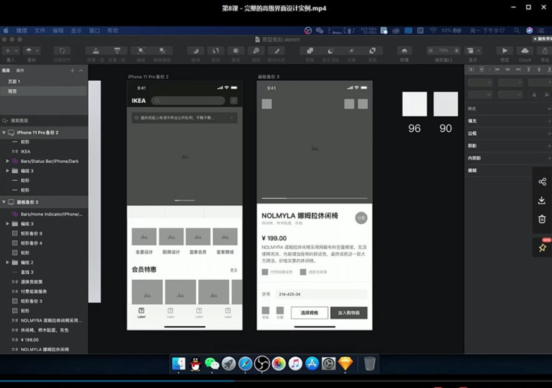Click the video player trash icon
The image size is (552, 388).
[542, 219]
